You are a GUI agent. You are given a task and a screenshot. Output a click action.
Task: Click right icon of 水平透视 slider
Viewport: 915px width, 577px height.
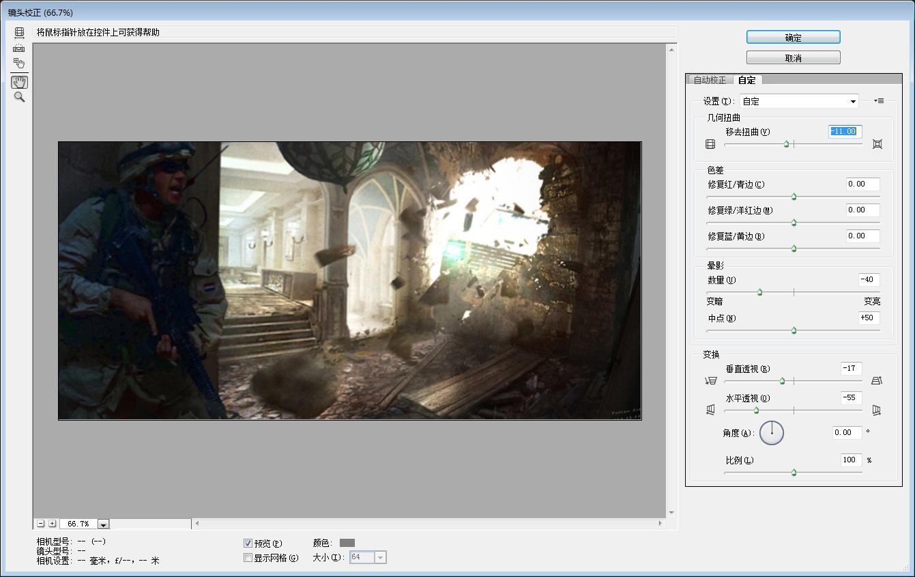click(x=877, y=410)
